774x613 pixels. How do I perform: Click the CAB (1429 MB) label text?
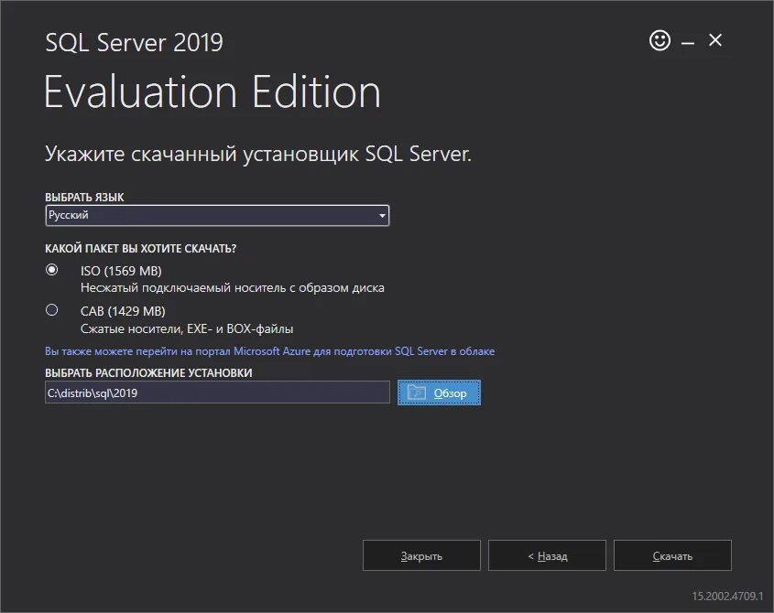[123, 311]
